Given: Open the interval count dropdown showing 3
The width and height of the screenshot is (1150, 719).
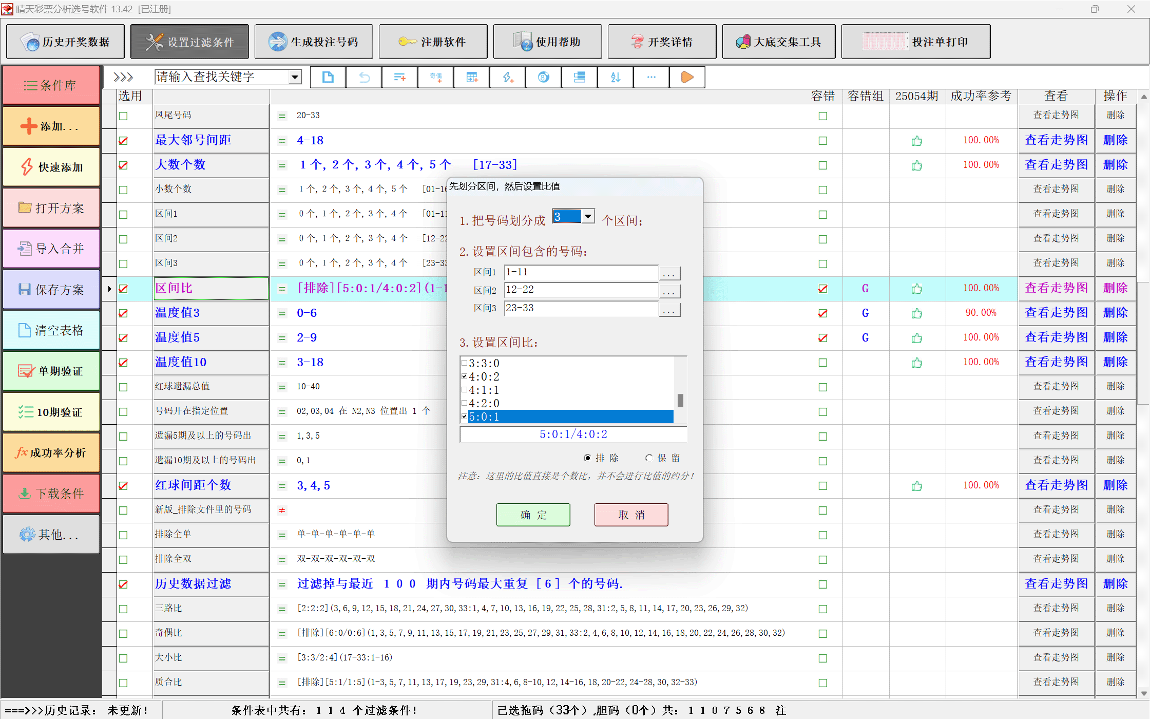Looking at the screenshot, I should coord(588,217).
